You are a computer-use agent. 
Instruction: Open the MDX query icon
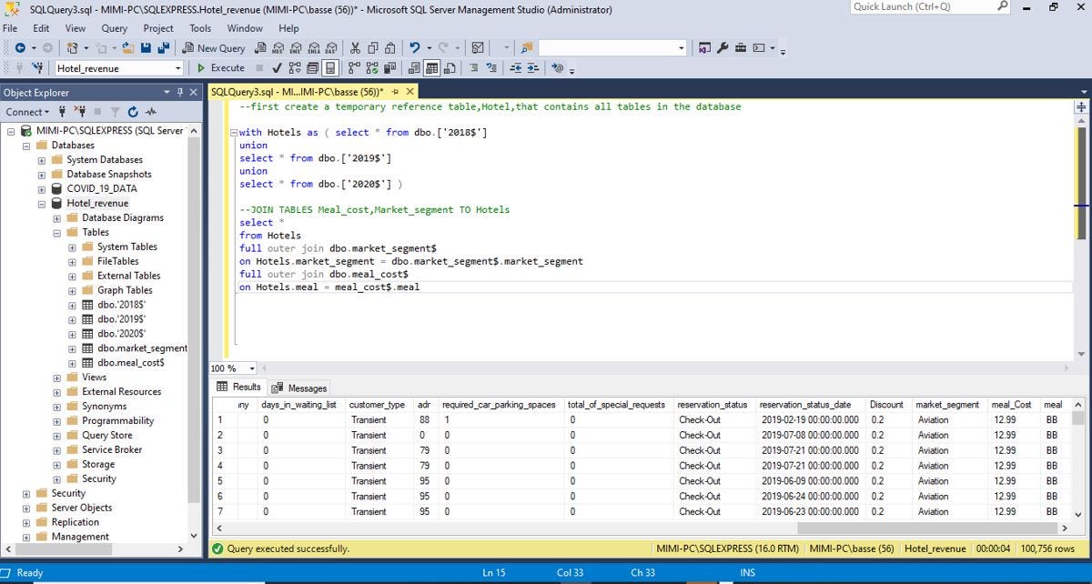(278, 47)
